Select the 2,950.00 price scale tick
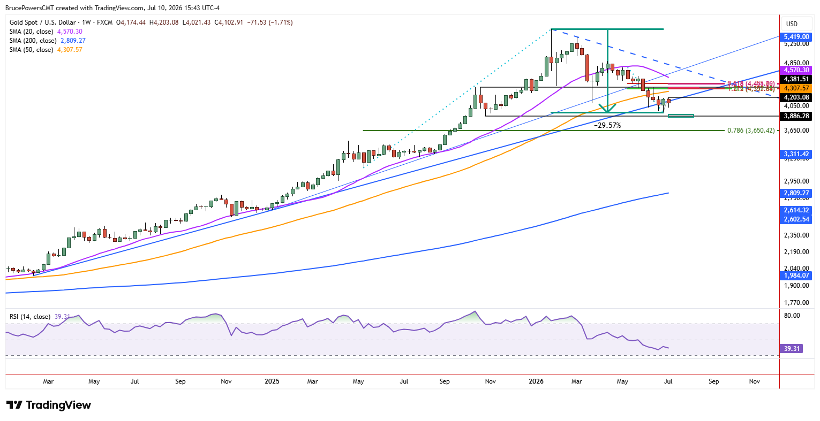 pyautogui.click(x=796, y=181)
